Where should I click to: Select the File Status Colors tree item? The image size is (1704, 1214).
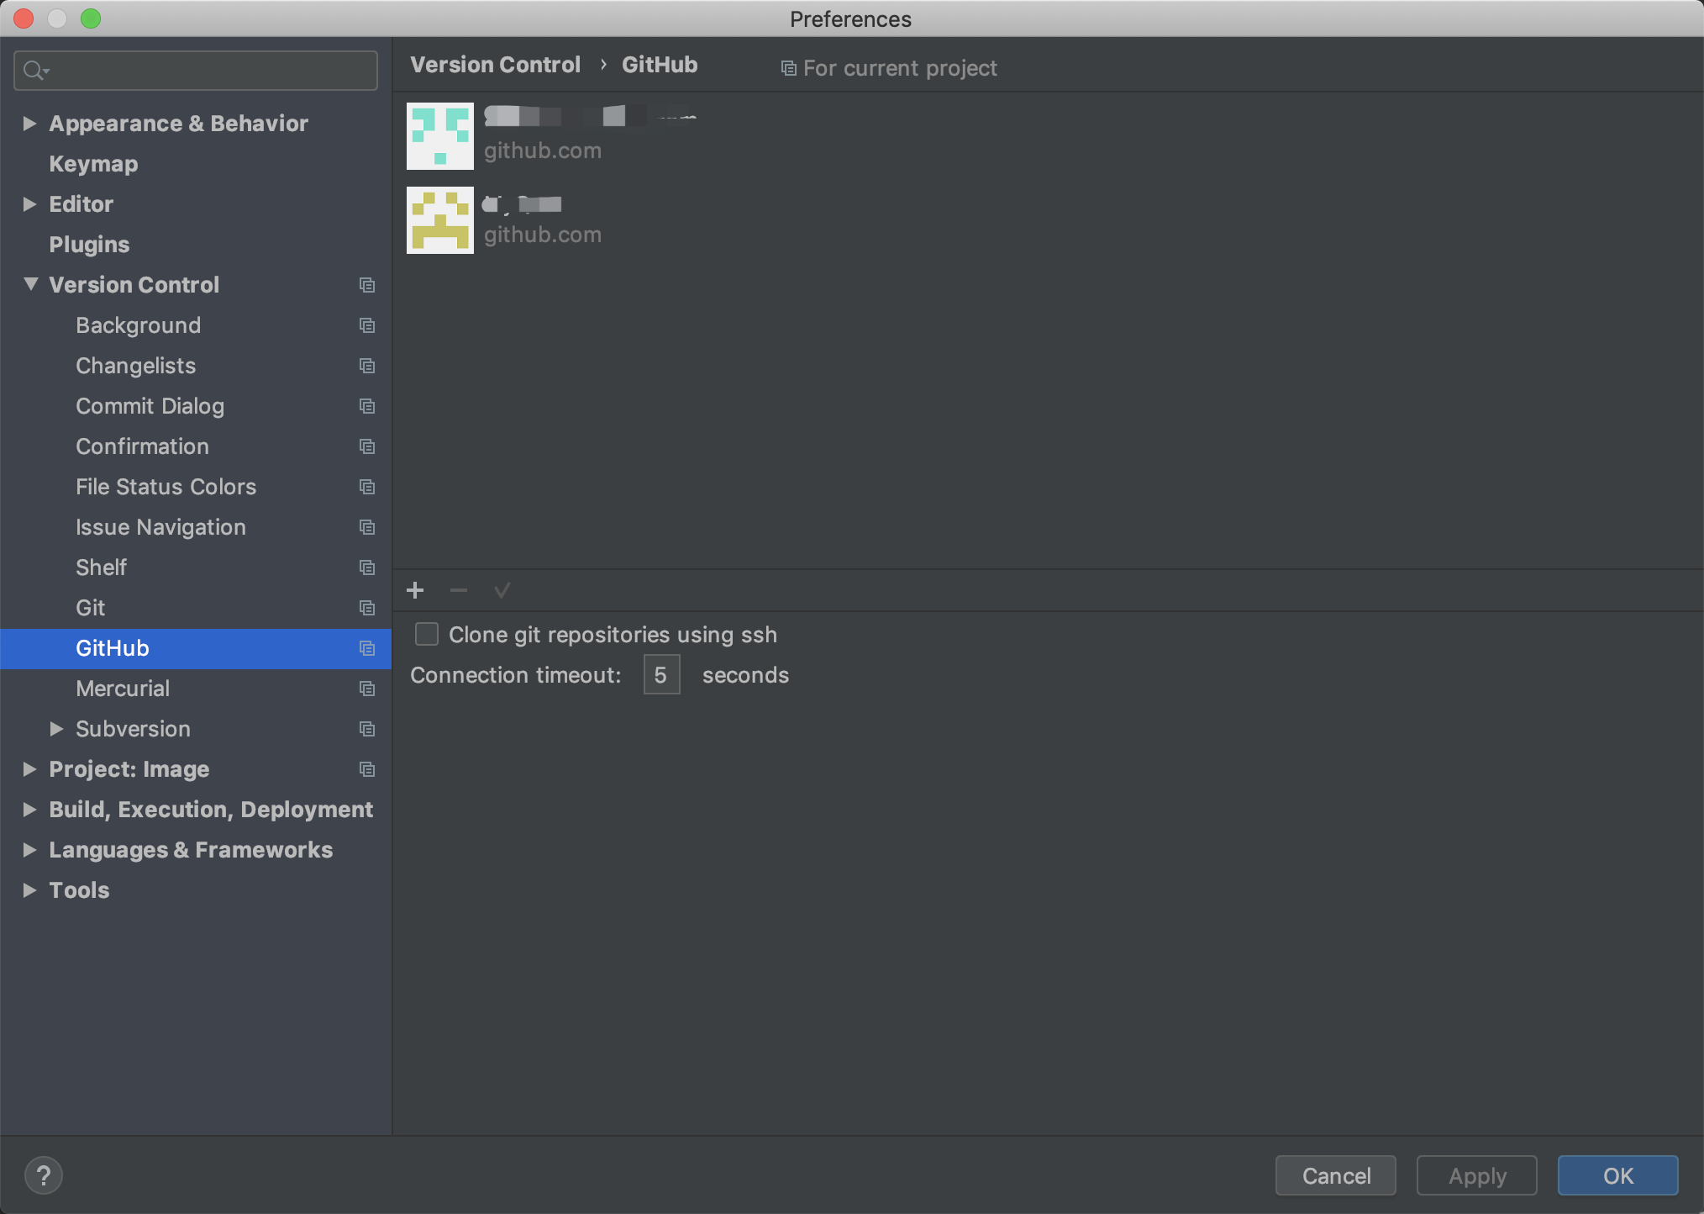166,486
